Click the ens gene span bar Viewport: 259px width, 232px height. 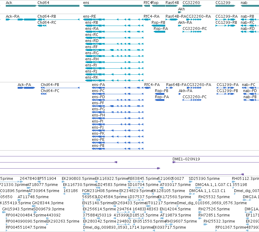click(113, 6)
